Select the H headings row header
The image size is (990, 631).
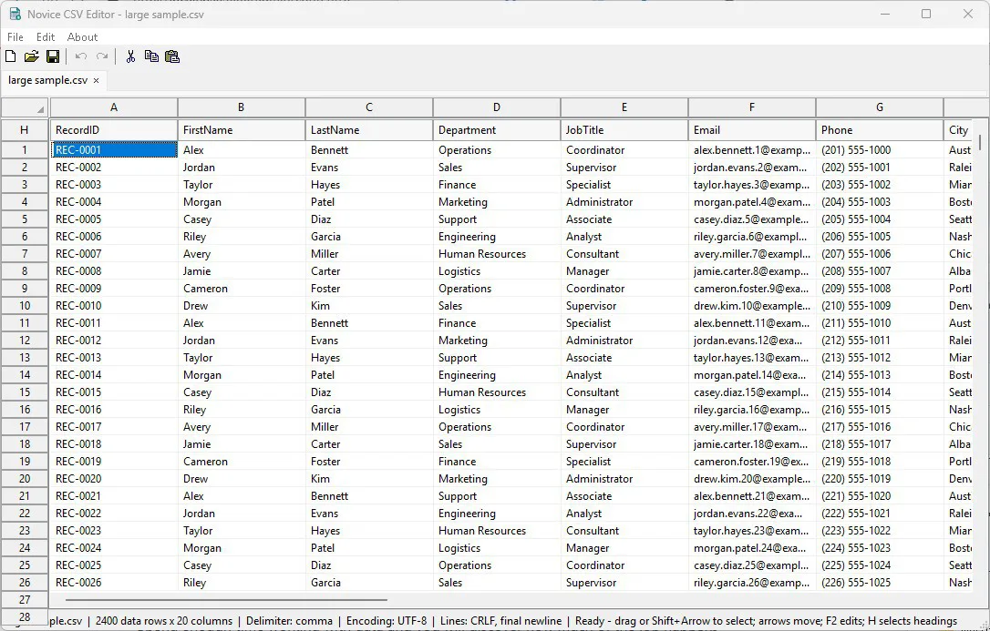pos(25,130)
